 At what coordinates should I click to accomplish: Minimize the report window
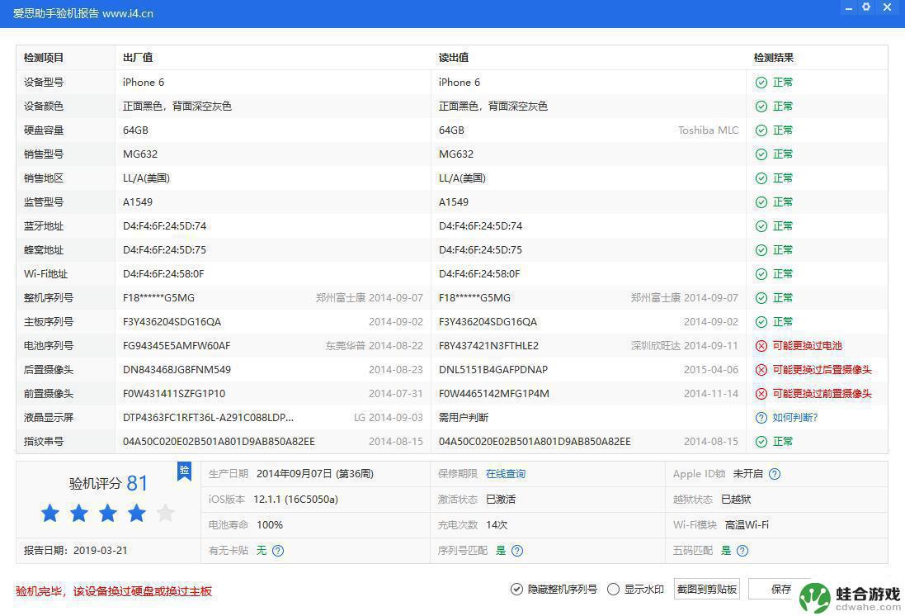pyautogui.click(x=848, y=8)
